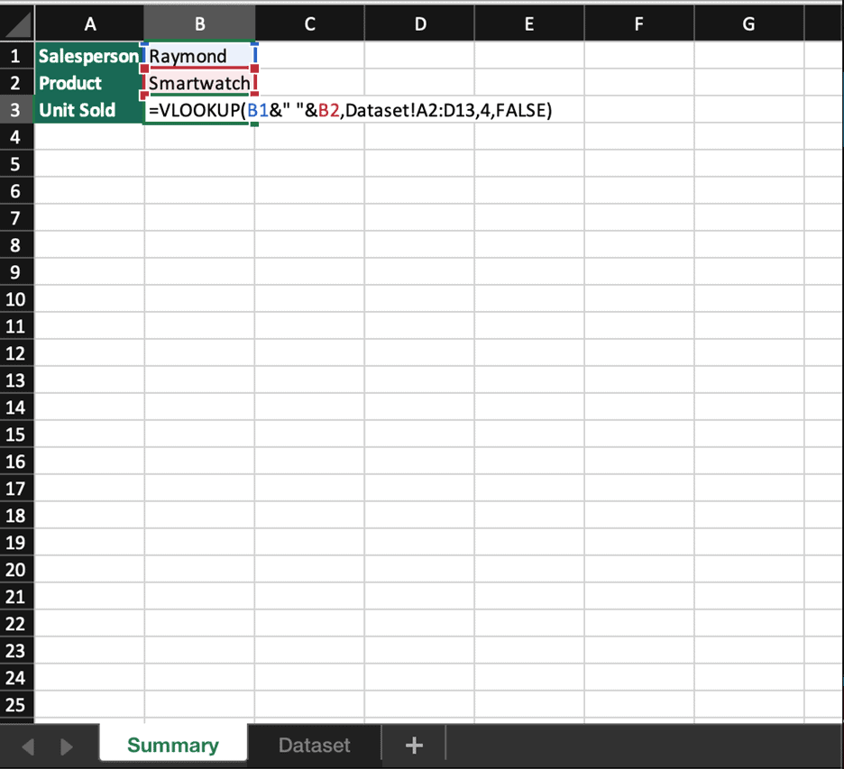This screenshot has height=769, width=844.
Task: Select column B header
Action: pos(199,23)
